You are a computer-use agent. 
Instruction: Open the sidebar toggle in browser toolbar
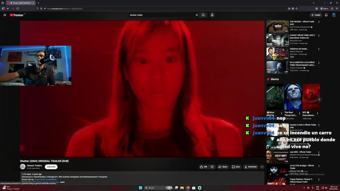pos(3,8)
